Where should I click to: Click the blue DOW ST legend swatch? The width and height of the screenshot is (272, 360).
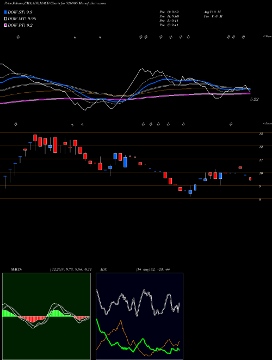[x=6, y=12]
